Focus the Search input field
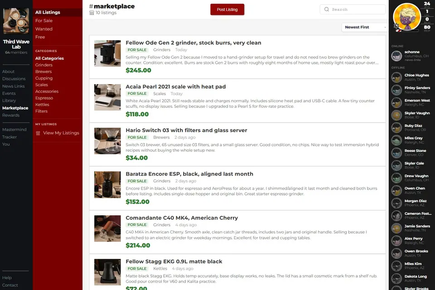This screenshot has width=435, height=290. (353, 10)
